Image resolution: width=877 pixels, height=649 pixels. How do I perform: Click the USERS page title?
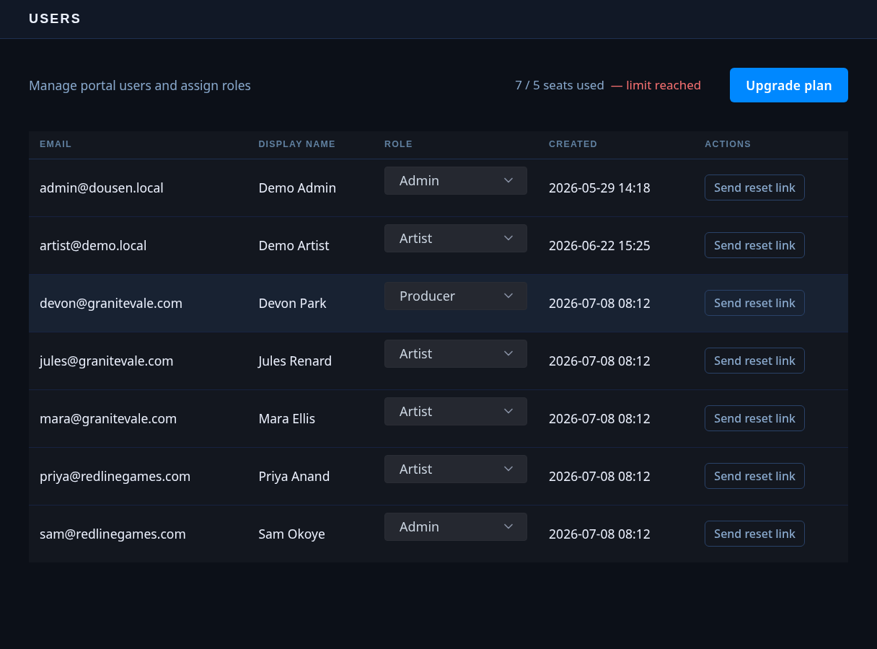coord(55,19)
